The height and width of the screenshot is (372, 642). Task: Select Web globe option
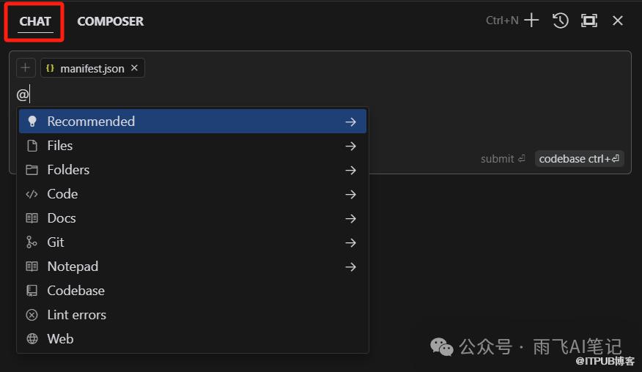point(193,339)
